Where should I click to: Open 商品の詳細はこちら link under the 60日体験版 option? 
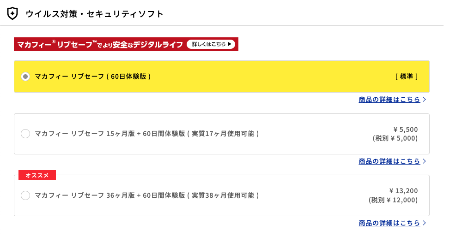click(389, 99)
